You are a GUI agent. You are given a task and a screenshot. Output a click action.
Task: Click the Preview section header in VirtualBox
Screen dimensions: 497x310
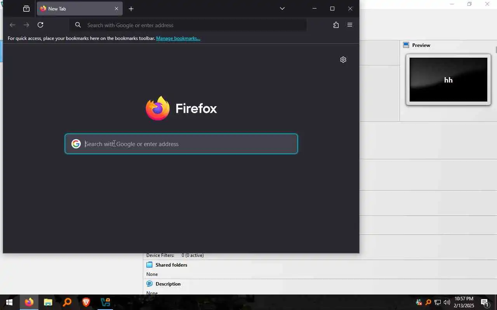(421, 45)
